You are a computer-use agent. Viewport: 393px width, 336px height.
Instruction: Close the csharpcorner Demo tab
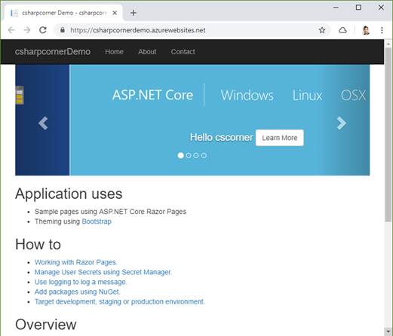point(115,13)
